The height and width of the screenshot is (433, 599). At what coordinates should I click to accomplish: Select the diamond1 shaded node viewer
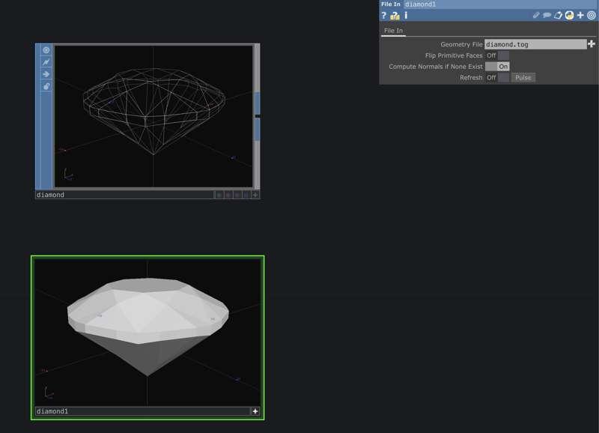[x=148, y=333]
